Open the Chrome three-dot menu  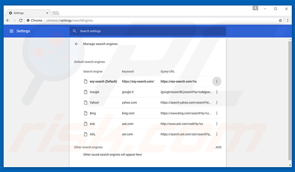pos(288,20)
